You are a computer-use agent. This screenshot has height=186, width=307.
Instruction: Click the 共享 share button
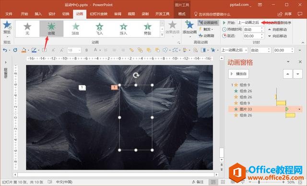click(x=284, y=14)
